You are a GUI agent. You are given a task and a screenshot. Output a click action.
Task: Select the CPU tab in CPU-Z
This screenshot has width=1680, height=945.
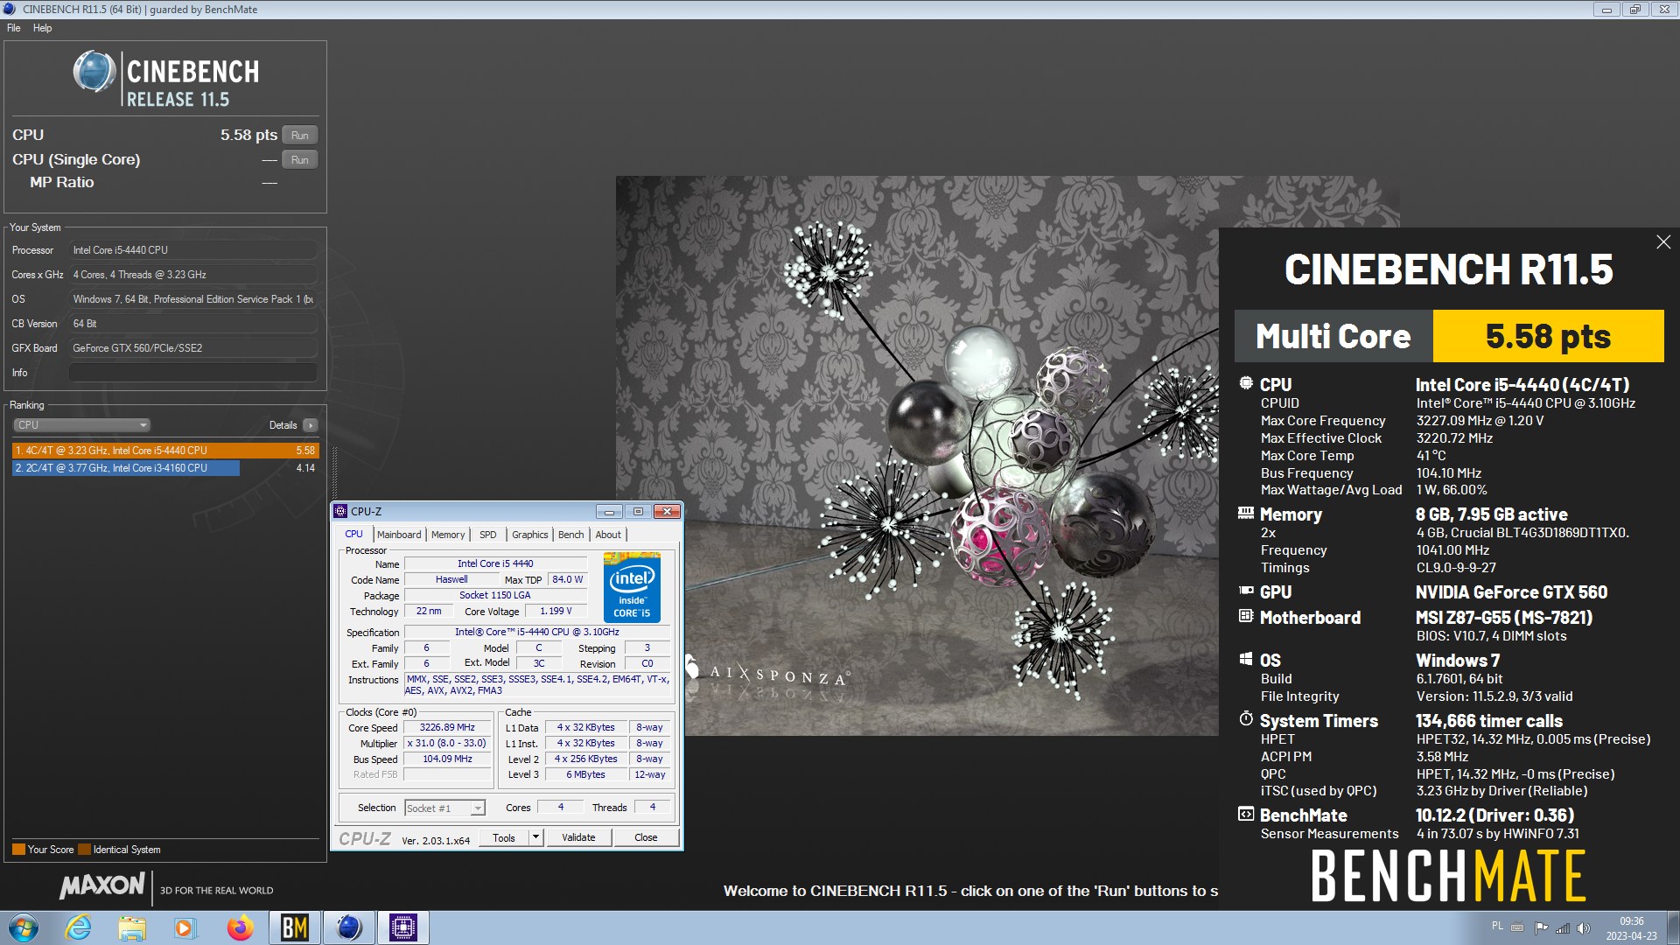[353, 534]
